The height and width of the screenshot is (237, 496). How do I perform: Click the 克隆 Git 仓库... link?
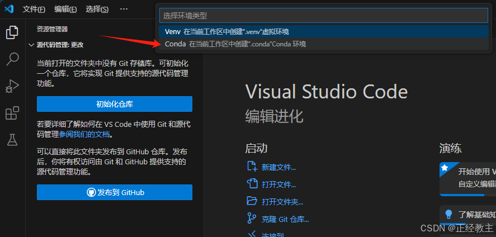(x=285, y=219)
